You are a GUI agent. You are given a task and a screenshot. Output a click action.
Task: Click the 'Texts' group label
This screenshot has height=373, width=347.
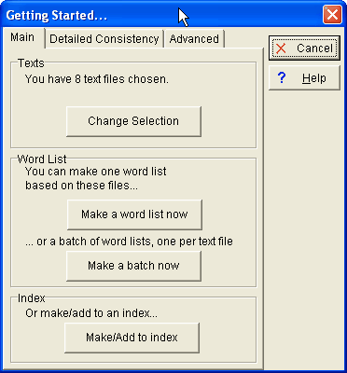(x=31, y=63)
